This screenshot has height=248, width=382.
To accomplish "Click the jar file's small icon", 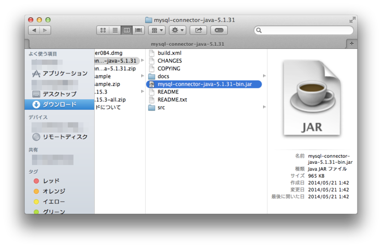I will 152,84.
